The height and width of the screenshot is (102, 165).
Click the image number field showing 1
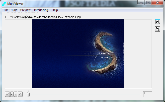point(147,94)
